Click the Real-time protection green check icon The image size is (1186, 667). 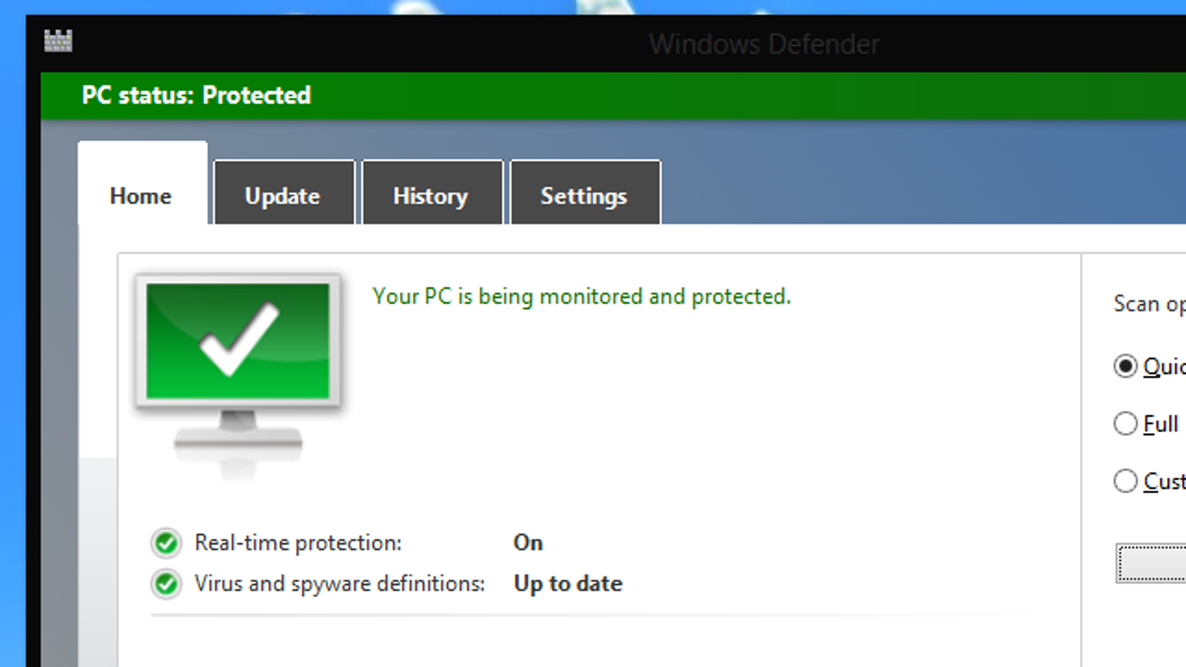pos(166,543)
